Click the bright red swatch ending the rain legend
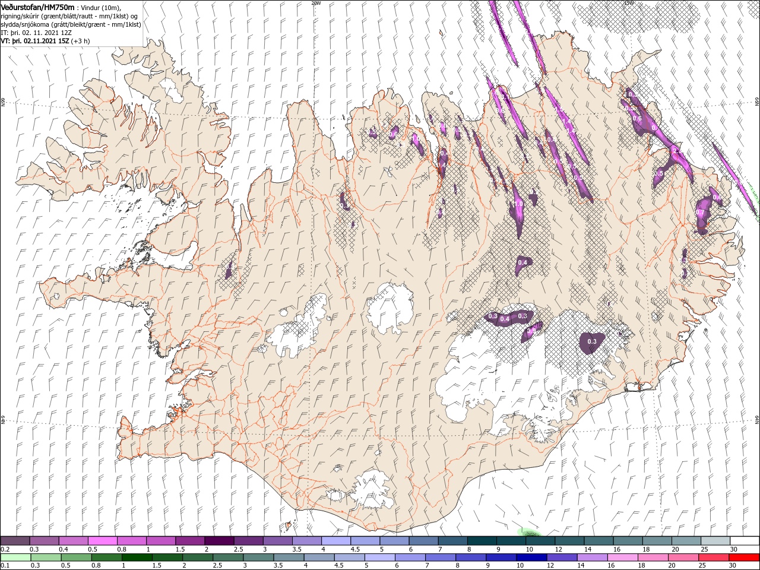760x570 pixels. pyautogui.click(x=745, y=558)
